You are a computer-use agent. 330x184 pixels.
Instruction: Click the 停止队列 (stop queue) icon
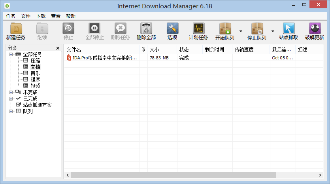(257, 28)
